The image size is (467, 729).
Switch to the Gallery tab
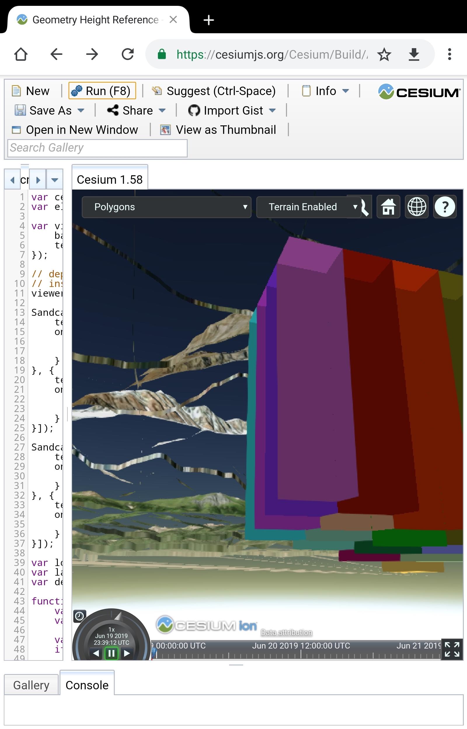coord(31,685)
